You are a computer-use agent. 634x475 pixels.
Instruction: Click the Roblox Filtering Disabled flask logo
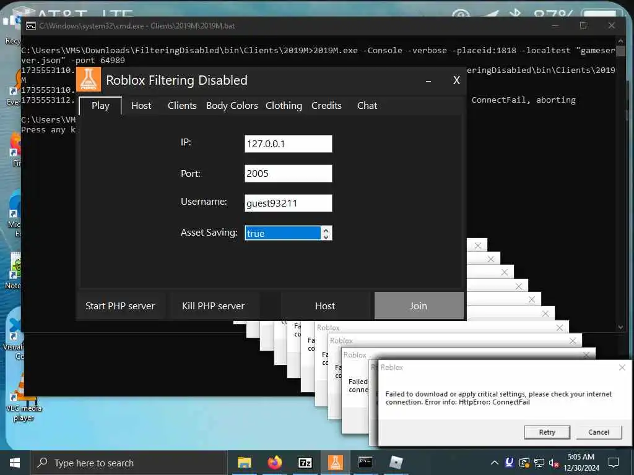88,80
